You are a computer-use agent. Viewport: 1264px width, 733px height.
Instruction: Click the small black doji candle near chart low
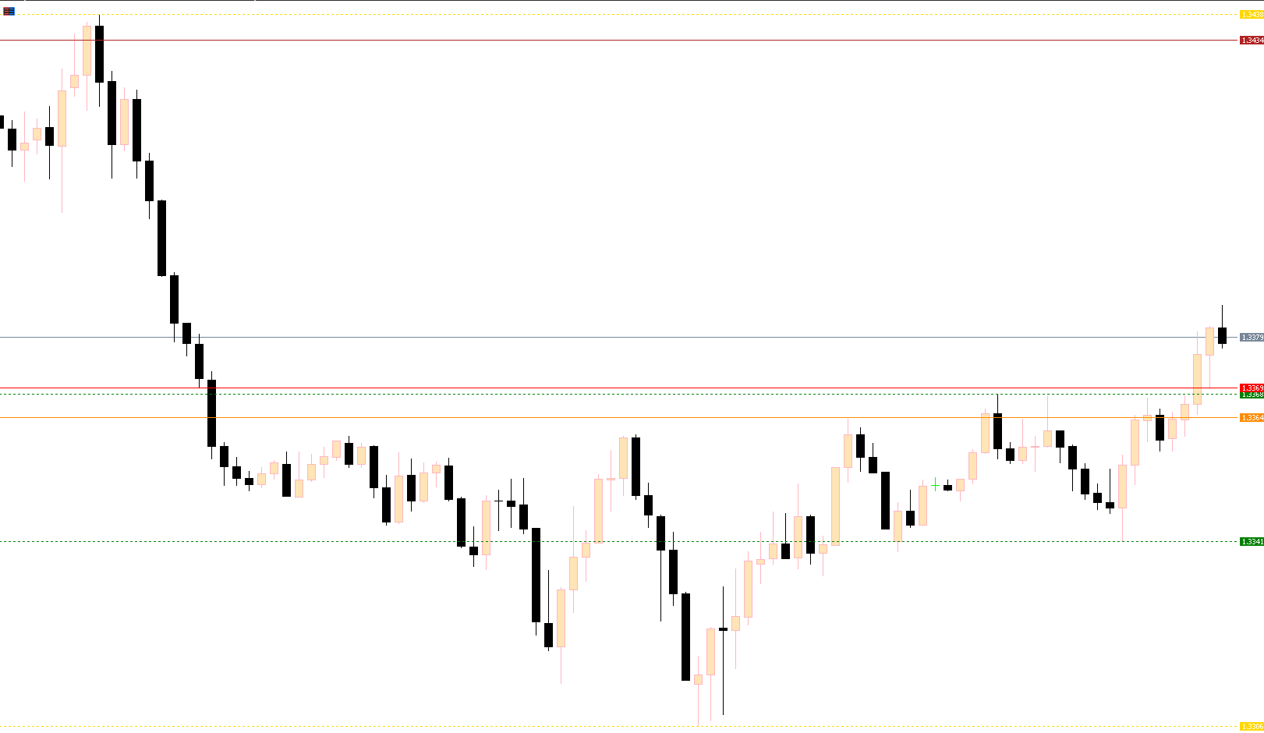click(x=723, y=629)
